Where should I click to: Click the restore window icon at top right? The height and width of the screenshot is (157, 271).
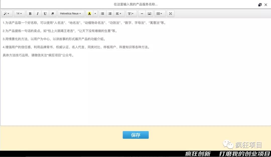(260, 5)
